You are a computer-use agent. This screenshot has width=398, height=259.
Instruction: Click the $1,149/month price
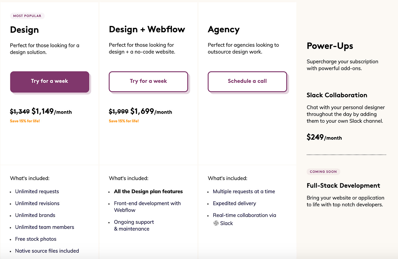[x=52, y=111]
